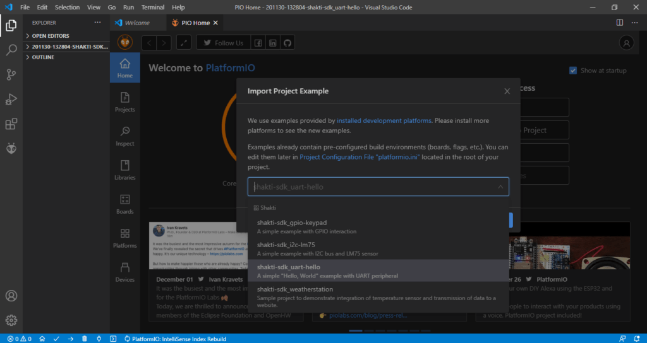The height and width of the screenshot is (343, 647).
Task: Open the Run menu
Action: [x=128, y=8]
